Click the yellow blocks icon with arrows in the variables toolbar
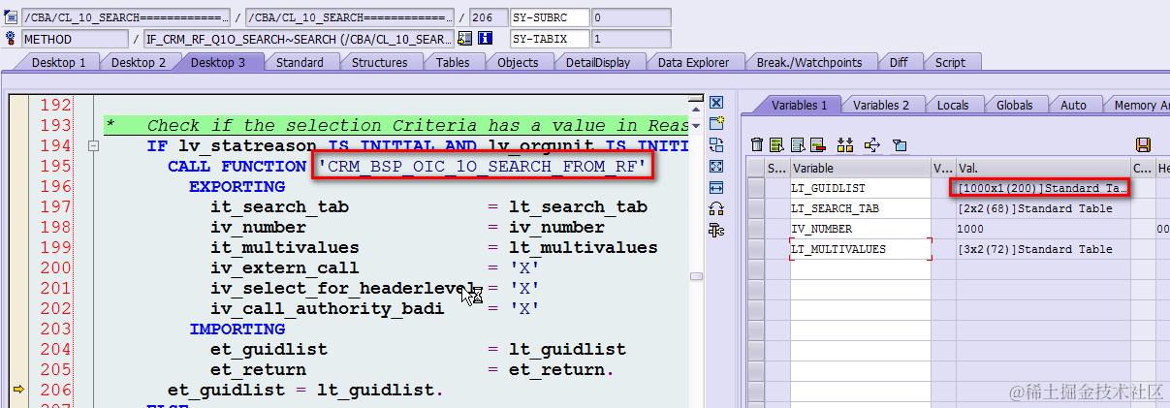This screenshot has width=1170, height=408. pos(844,145)
